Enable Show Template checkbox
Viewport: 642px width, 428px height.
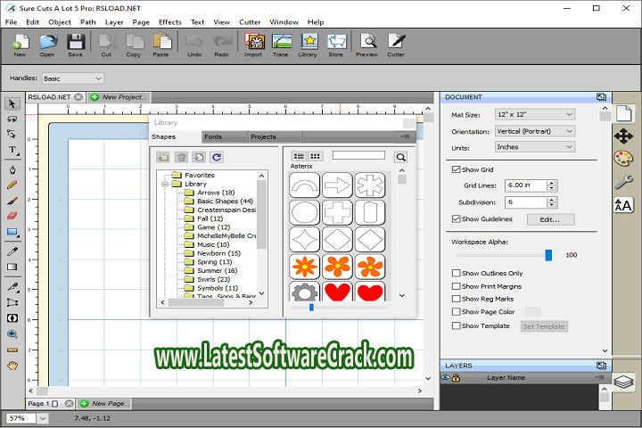click(456, 326)
